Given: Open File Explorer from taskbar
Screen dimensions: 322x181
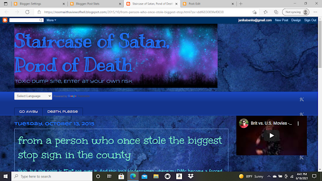Looking at the screenshot, I should pyautogui.click(x=156, y=176).
